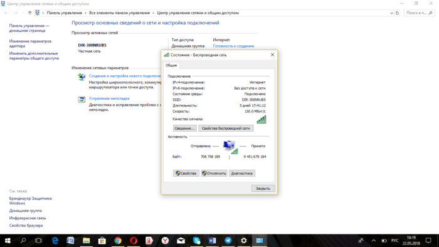Open People icon in system tray
This screenshot has height=247, width=439.
361,241
